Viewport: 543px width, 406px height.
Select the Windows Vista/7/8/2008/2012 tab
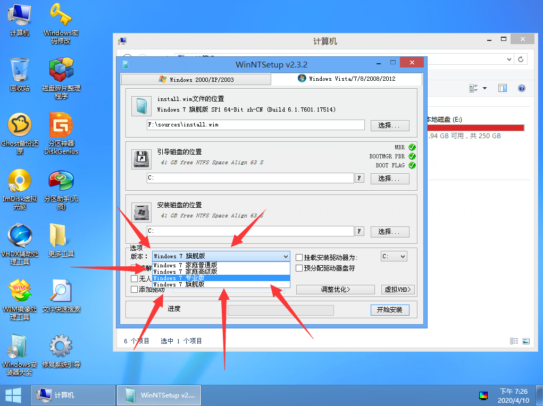347,79
